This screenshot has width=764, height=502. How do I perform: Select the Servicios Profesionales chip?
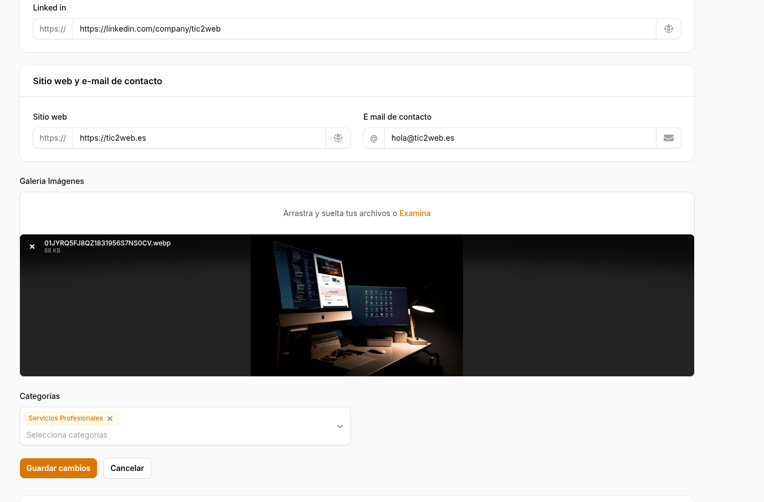[x=65, y=418]
